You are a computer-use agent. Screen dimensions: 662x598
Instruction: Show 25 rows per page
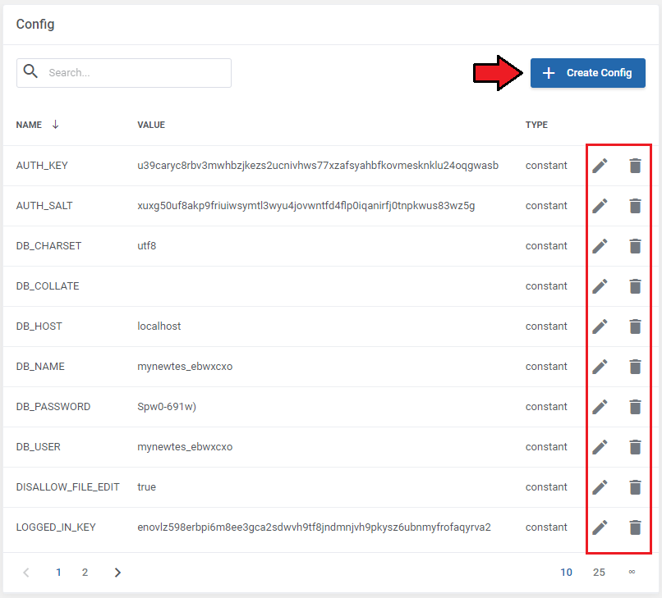coord(599,573)
